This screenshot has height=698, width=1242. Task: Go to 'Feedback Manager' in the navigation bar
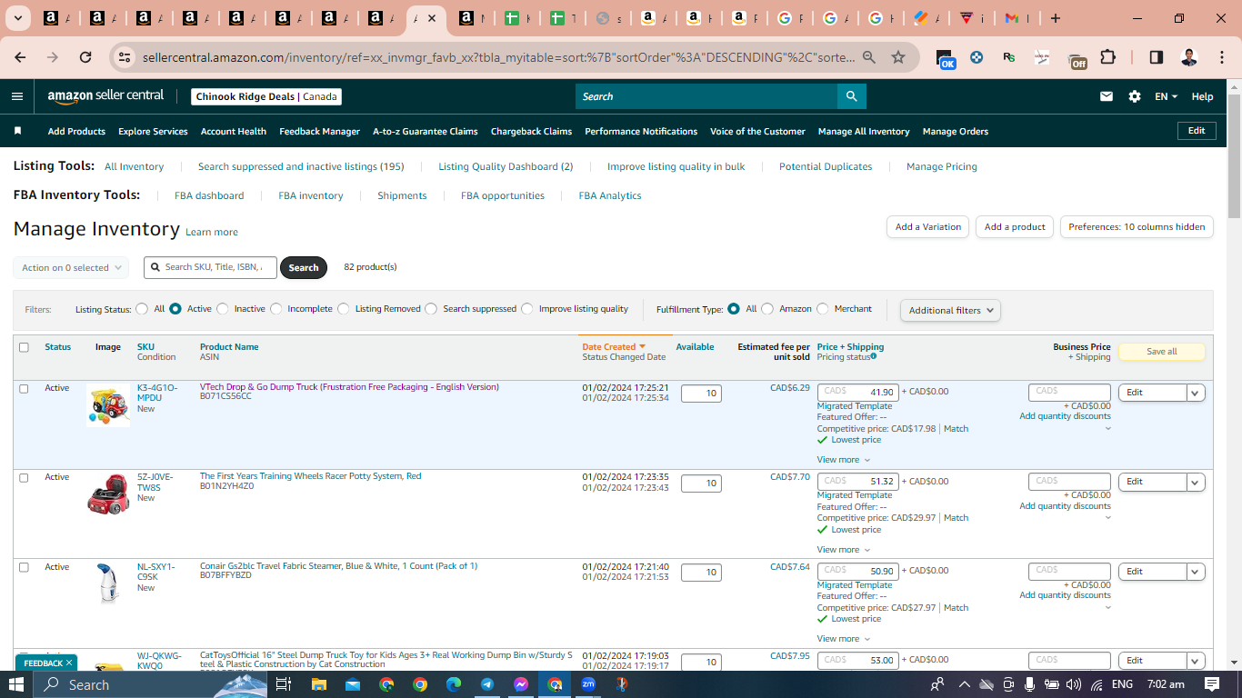tap(319, 132)
